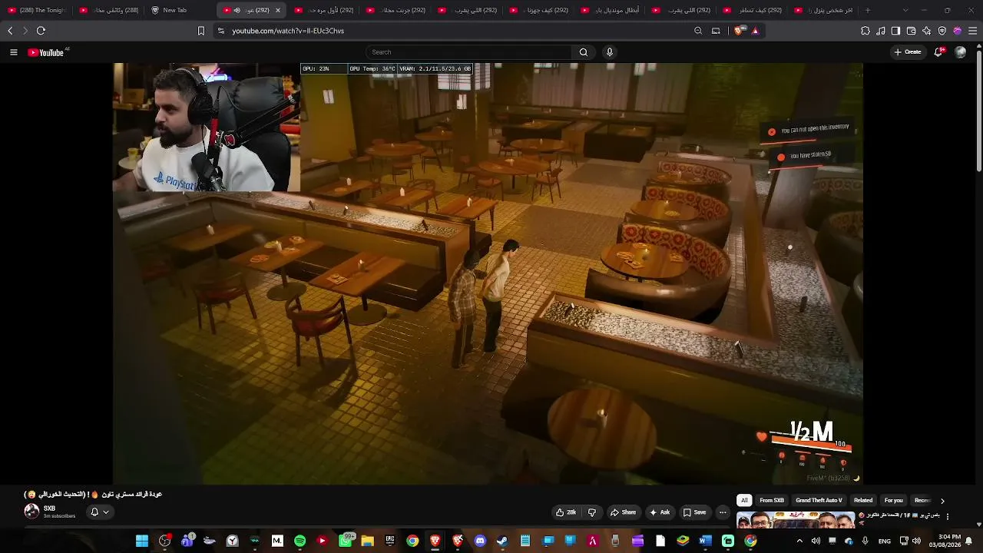Open YouTube notifications bell in header
This screenshot has width=983, height=553.
tap(939, 52)
